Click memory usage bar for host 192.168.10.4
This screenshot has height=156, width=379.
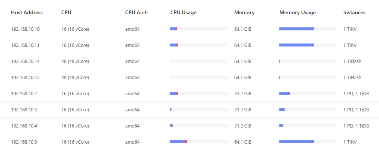(307, 126)
